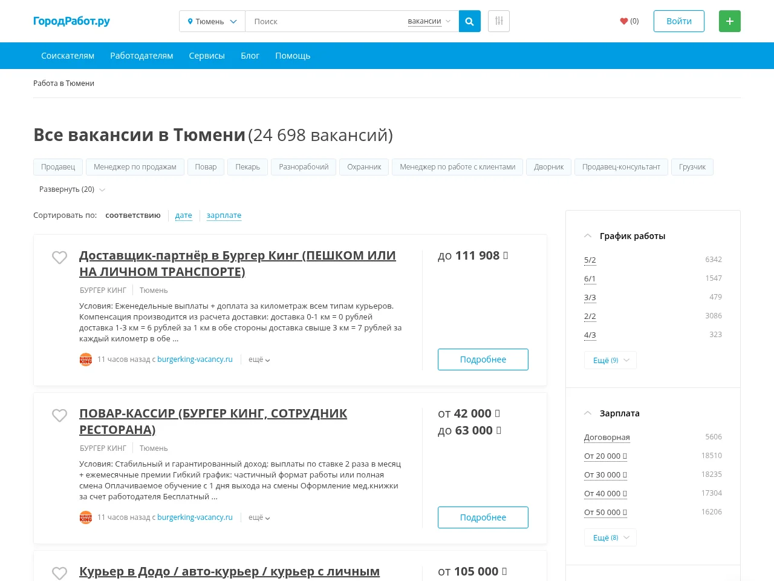Open the Доставщик-партнёр в Бургер Кинг vacancy title

(238, 263)
